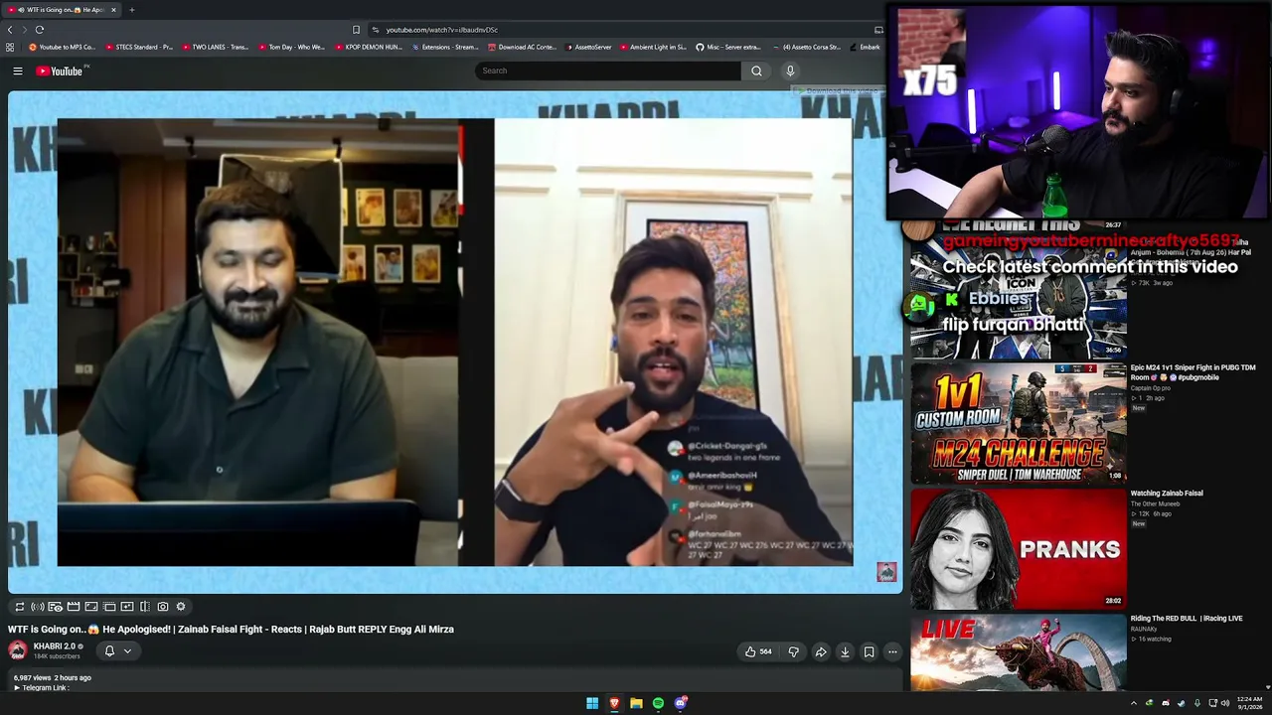Screen dimensions: 1272x715
Task: Open the taskbar clock showing 12:24 AM
Action: tap(1249, 703)
